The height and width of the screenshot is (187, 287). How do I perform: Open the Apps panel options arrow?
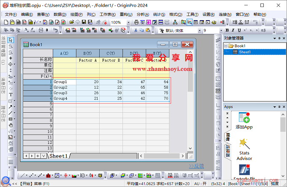(x=275, y=107)
